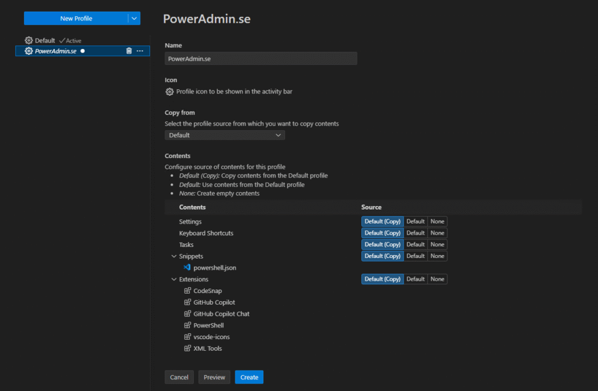Collapse the Snippets tree chevron
The width and height of the screenshot is (598, 391).
click(x=174, y=256)
